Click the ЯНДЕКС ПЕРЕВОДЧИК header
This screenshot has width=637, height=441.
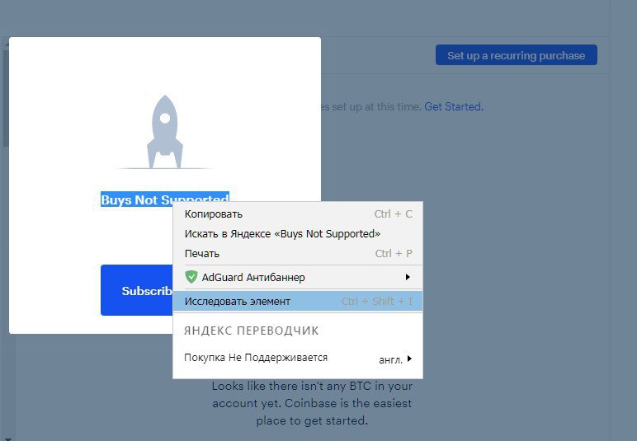click(x=252, y=331)
